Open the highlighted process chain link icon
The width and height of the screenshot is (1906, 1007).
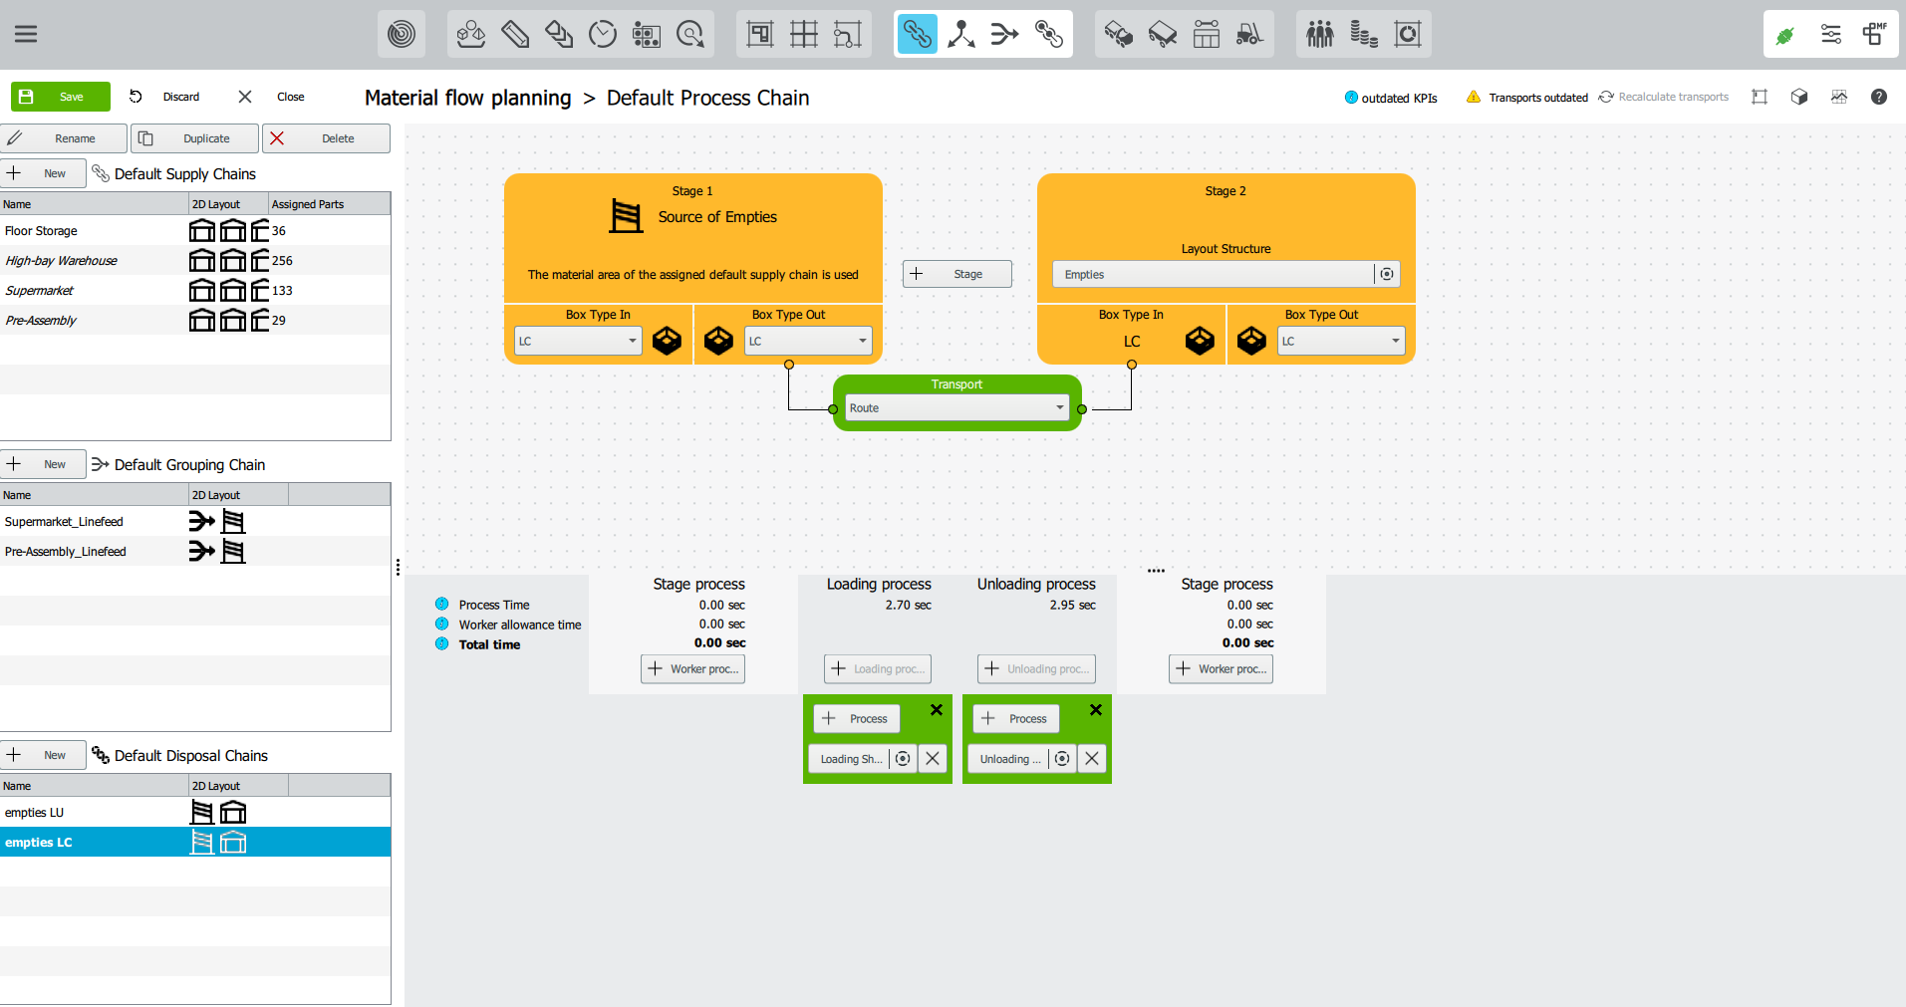pyautogui.click(x=918, y=35)
